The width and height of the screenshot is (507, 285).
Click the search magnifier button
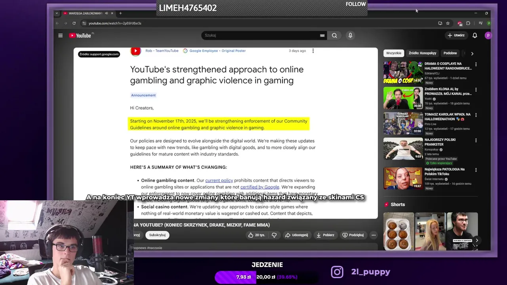(334, 35)
